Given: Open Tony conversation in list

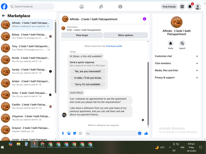Looking at the screenshot, I should point(26,48).
